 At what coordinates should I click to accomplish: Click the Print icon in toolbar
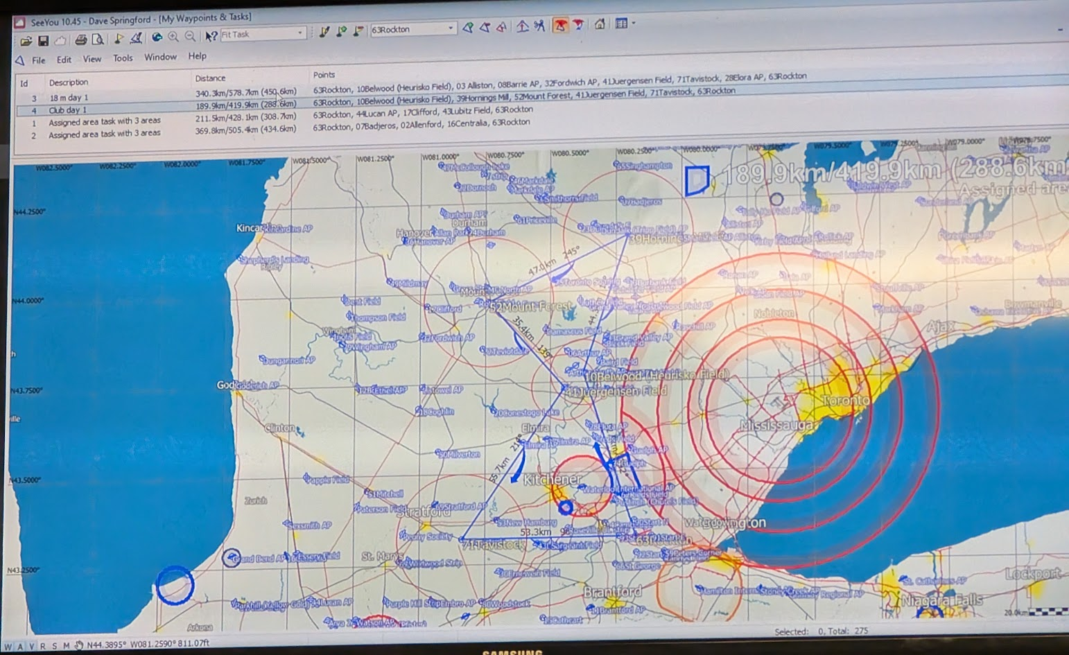pyautogui.click(x=81, y=40)
